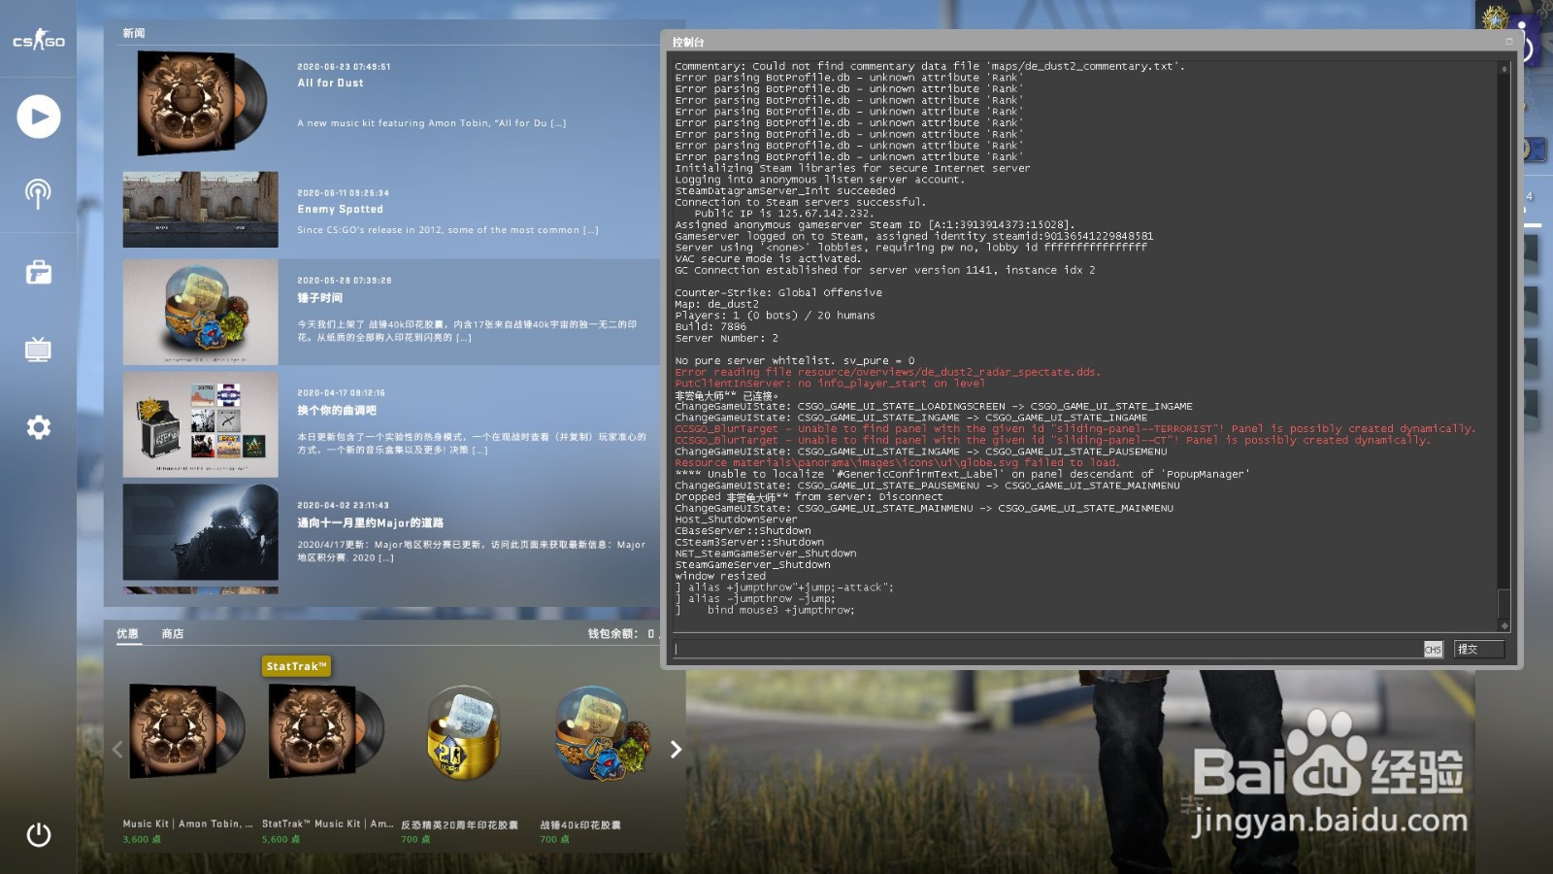Click the 5,600 price under StatTrak Music Kit
The height and width of the screenshot is (874, 1553).
point(281,839)
